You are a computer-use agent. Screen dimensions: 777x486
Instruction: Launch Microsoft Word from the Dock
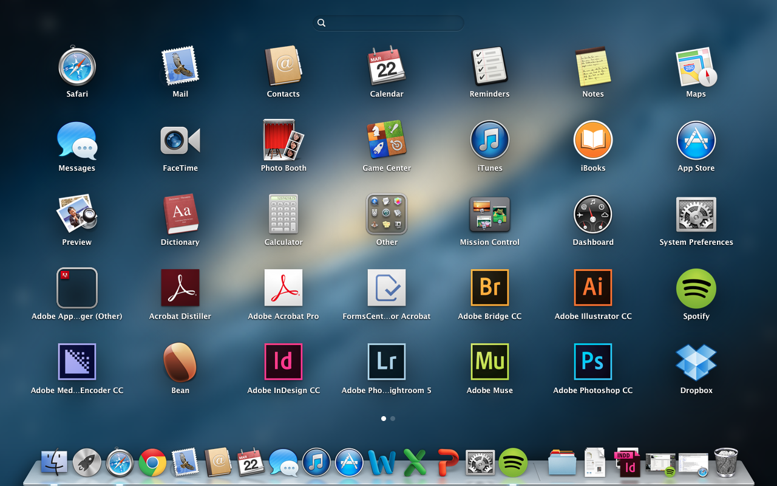[x=382, y=463]
